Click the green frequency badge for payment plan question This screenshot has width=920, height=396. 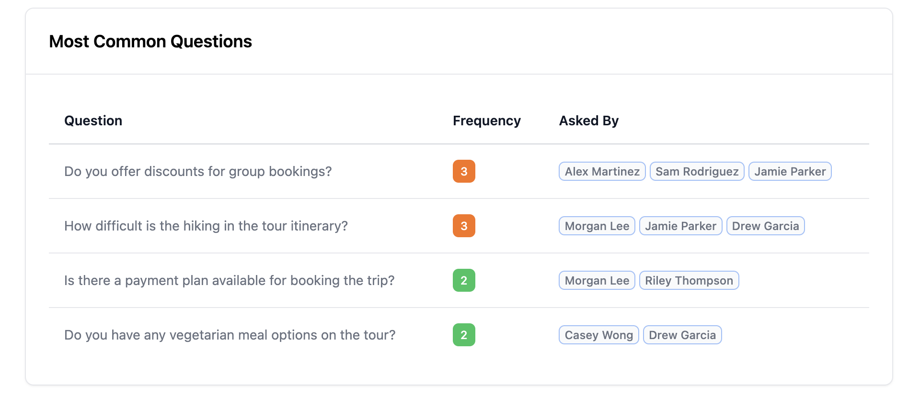463,280
